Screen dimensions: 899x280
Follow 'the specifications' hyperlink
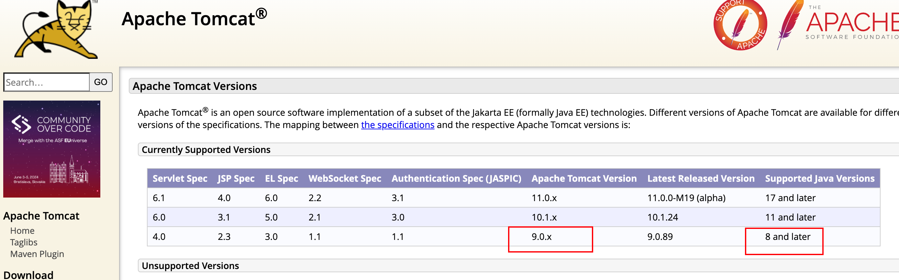tap(397, 125)
